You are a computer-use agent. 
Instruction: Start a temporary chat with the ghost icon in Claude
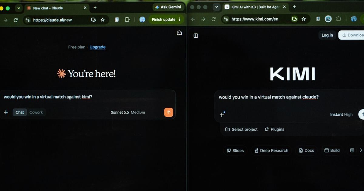[179, 33]
